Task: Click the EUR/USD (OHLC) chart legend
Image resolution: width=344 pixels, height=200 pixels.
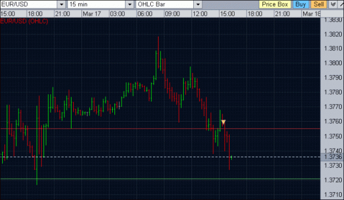Action: (x=24, y=21)
